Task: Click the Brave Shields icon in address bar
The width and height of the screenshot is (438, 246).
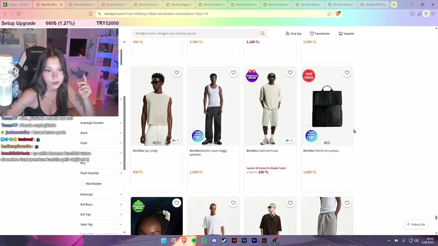Action: (x=338, y=14)
